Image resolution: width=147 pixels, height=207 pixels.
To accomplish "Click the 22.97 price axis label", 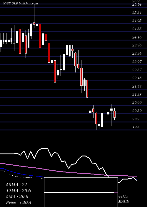I will coord(137,62).
